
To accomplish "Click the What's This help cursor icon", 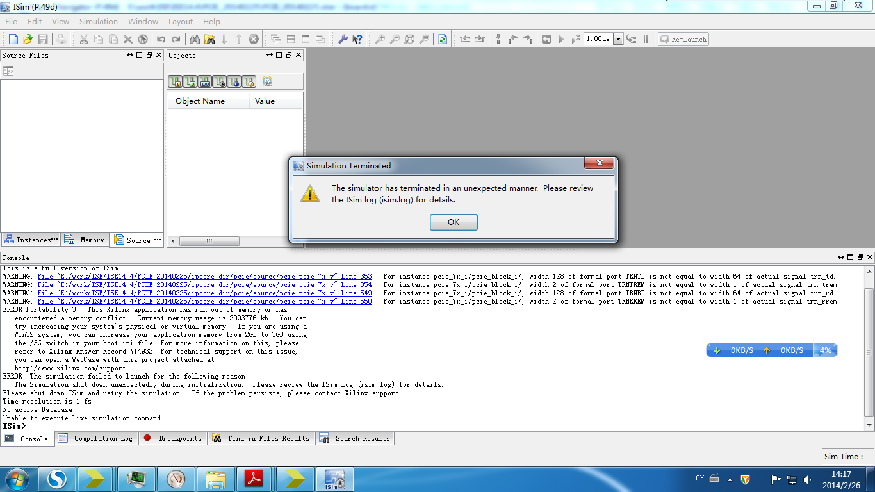I will (x=357, y=39).
